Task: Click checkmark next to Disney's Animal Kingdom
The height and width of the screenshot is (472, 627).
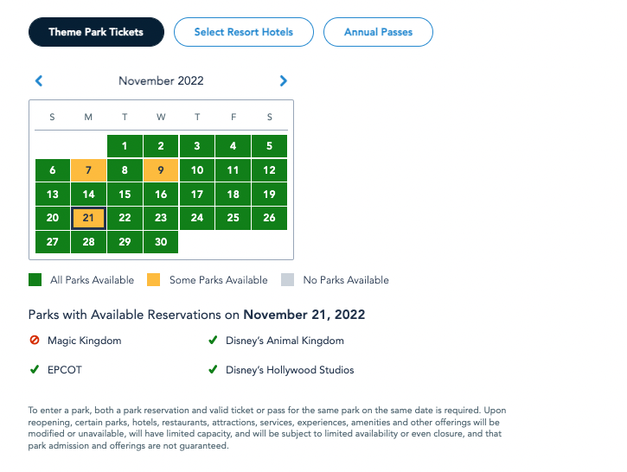Action: tap(213, 341)
